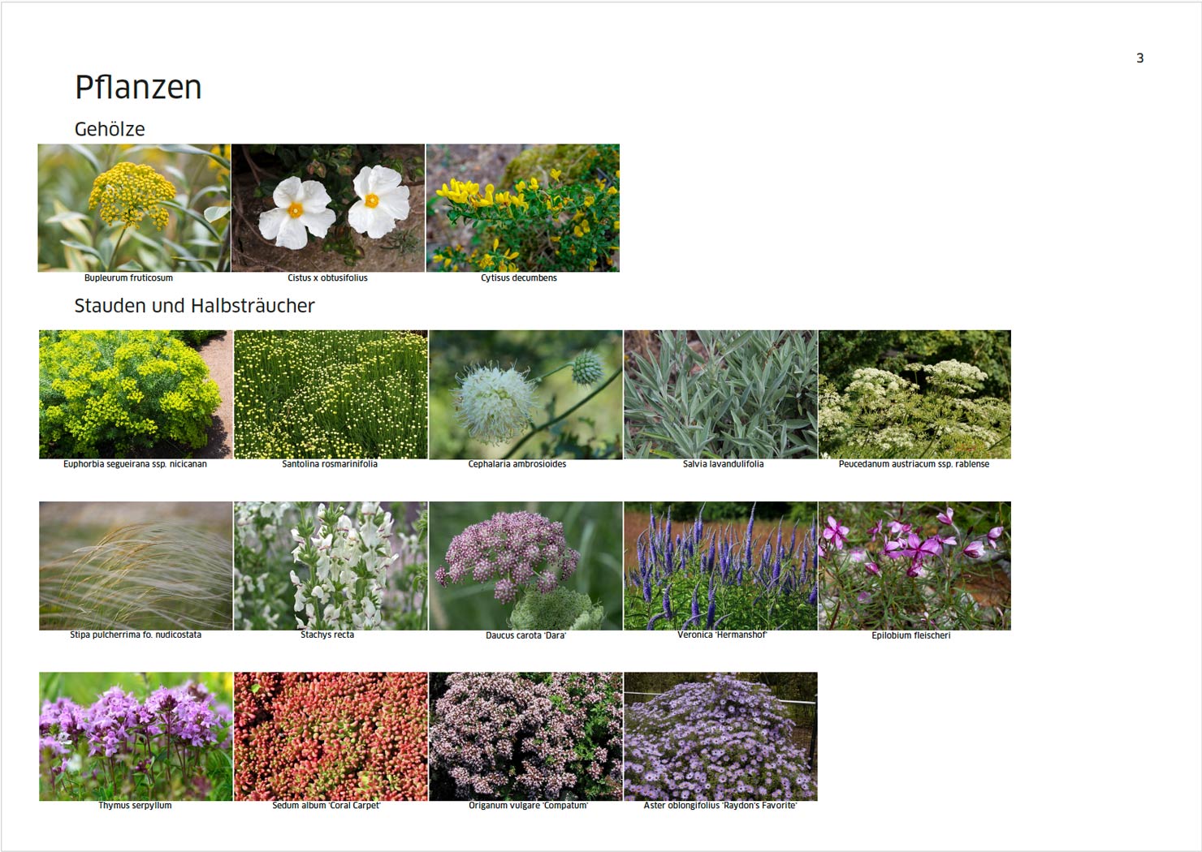
Task: Click the Peucedanum austriacum ssp. rablense image
Action: 914,394
